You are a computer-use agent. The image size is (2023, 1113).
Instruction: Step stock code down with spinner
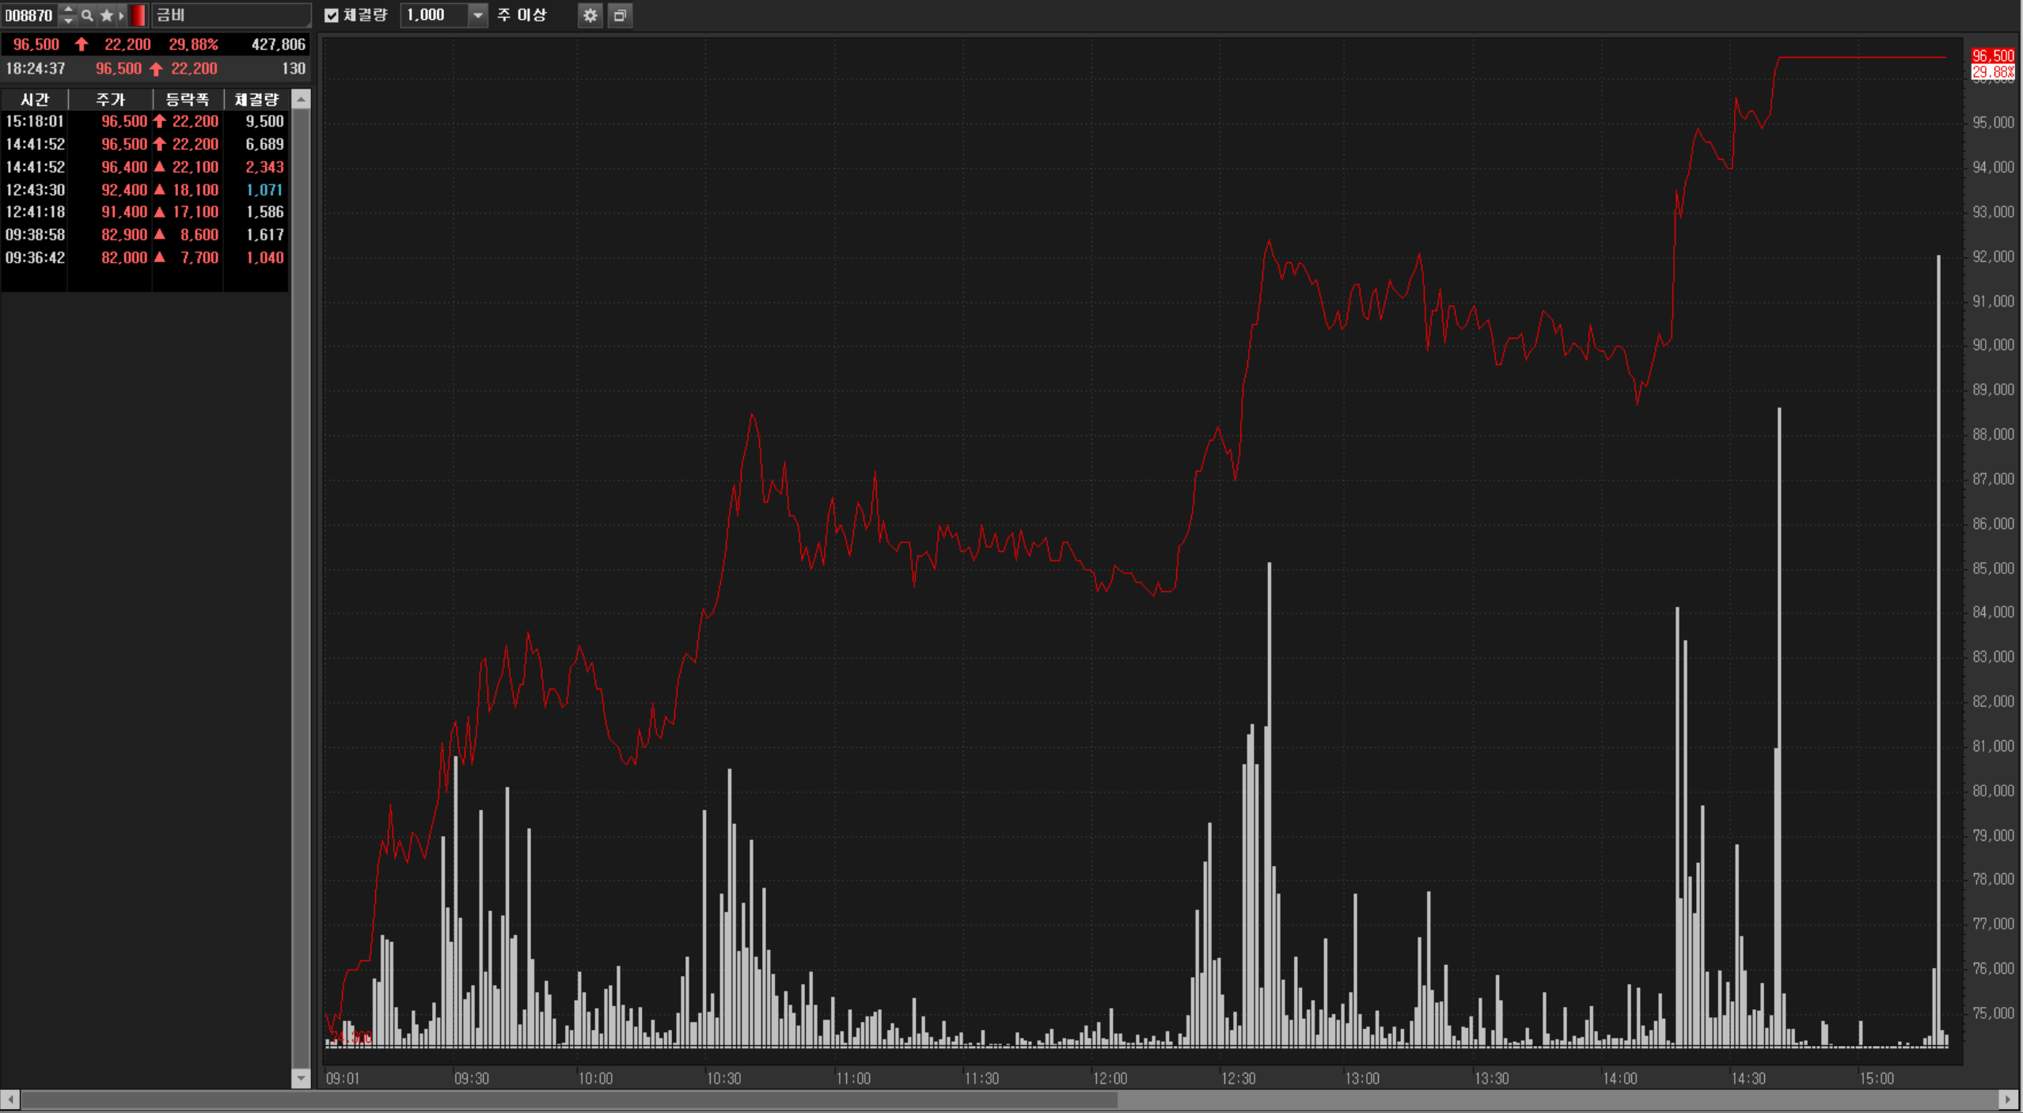click(x=68, y=21)
